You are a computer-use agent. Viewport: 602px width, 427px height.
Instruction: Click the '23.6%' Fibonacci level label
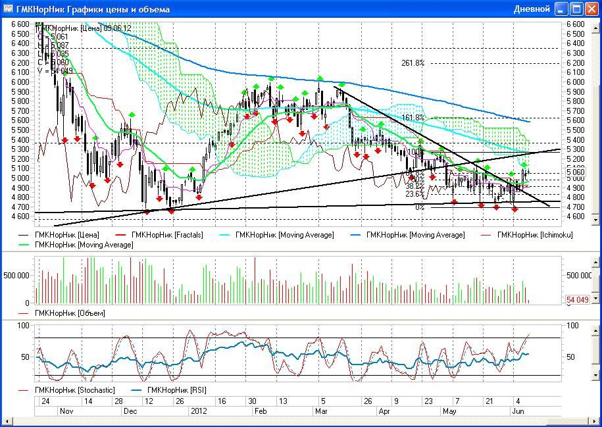(x=415, y=194)
